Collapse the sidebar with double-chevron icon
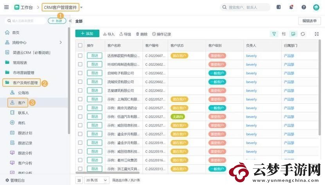The height and width of the screenshot is (185, 325). tap(70, 21)
